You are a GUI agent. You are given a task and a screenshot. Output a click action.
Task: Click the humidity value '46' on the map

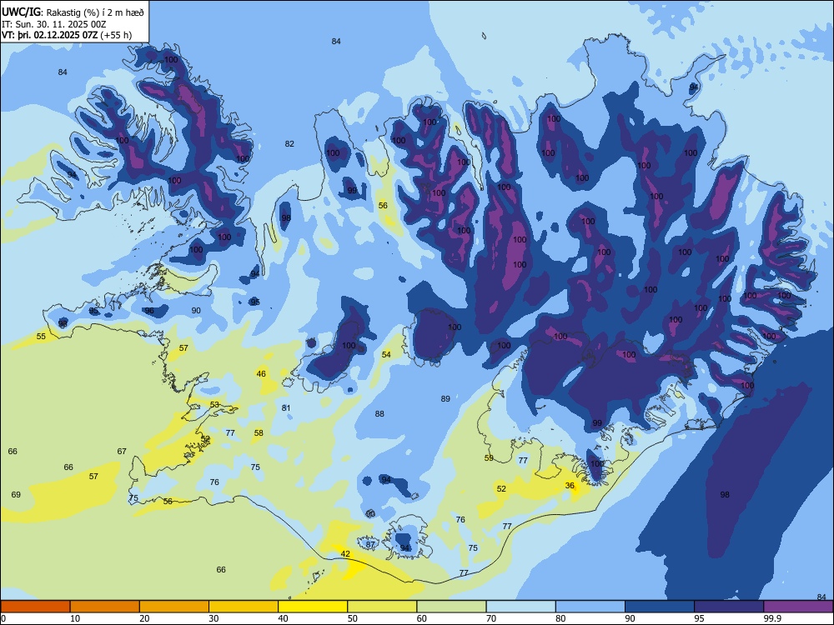(x=261, y=373)
